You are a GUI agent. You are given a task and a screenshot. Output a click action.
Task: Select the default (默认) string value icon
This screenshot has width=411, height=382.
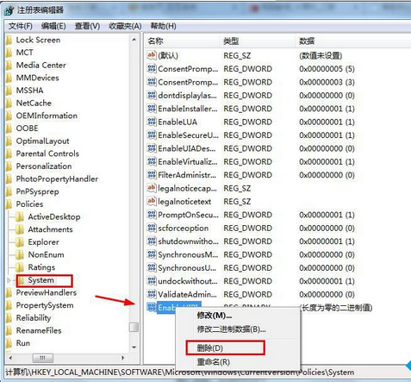152,55
